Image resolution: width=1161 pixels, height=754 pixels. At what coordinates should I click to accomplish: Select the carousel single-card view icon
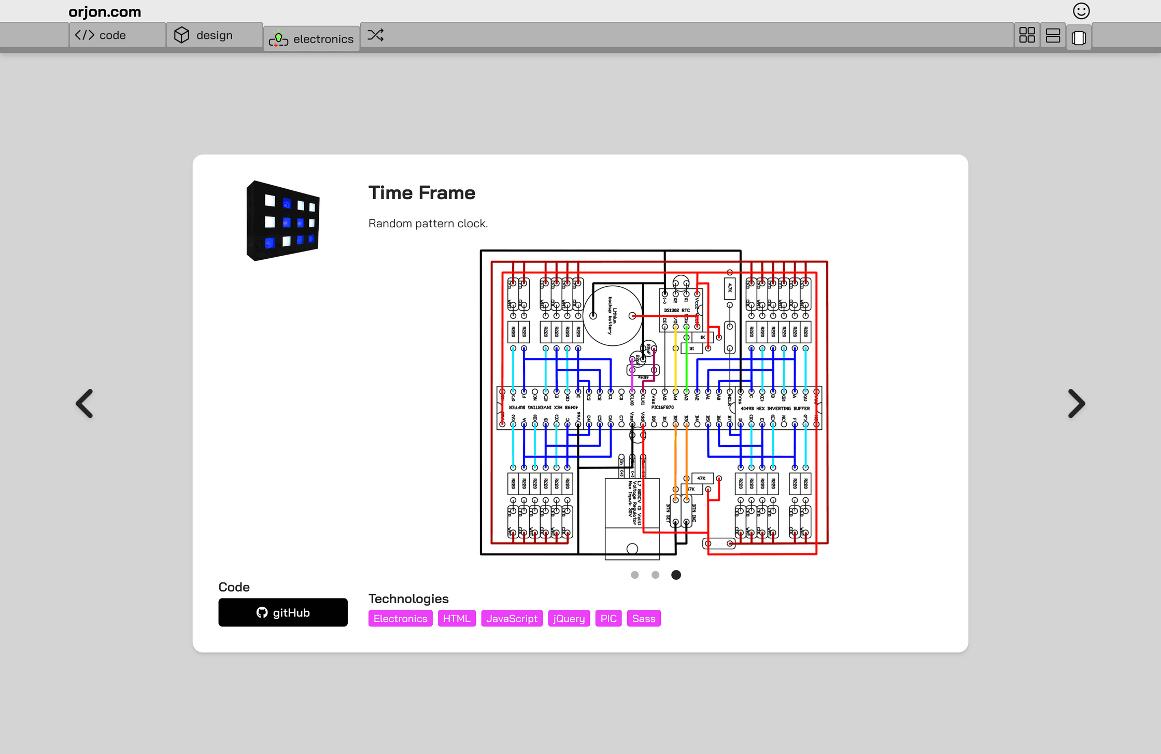tap(1079, 37)
